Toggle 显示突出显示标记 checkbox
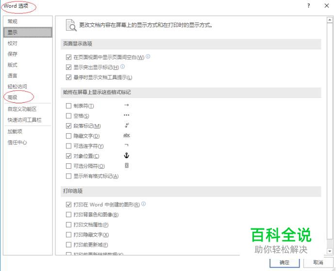Image resolution: width=336 pixels, height=271 pixels. coord(68,67)
